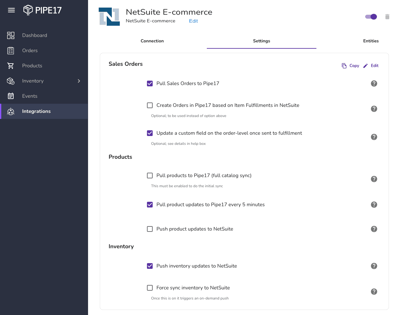Click 'This must be enabled' hint text
The height and width of the screenshot is (315, 394).
(187, 186)
